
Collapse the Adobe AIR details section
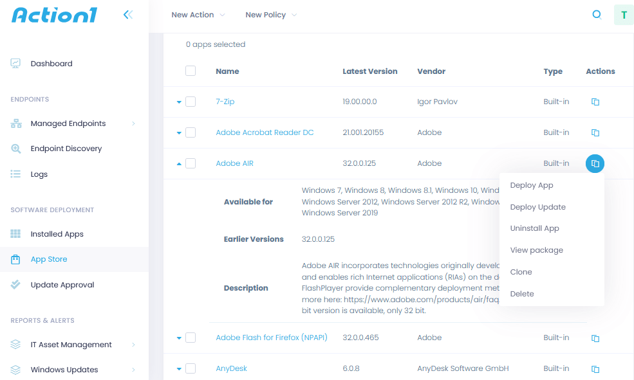point(179,163)
